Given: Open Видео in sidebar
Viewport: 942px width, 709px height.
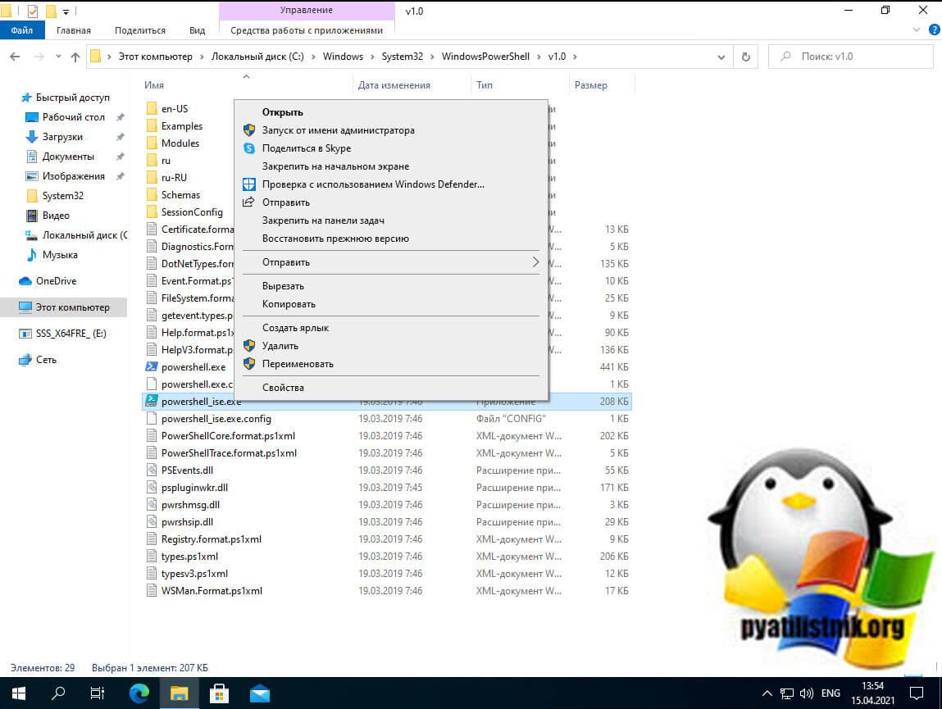Looking at the screenshot, I should click(x=55, y=216).
